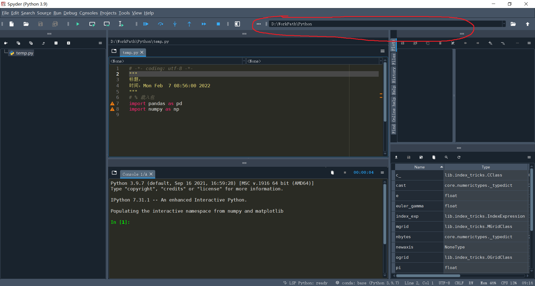Run current cell and advance
The width and height of the screenshot is (535, 286).
[106, 24]
